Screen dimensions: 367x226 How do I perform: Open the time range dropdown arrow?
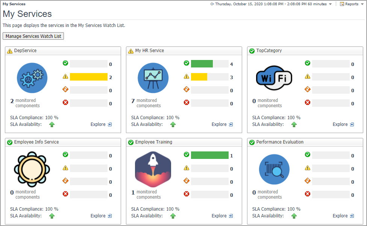[x=330, y=4]
